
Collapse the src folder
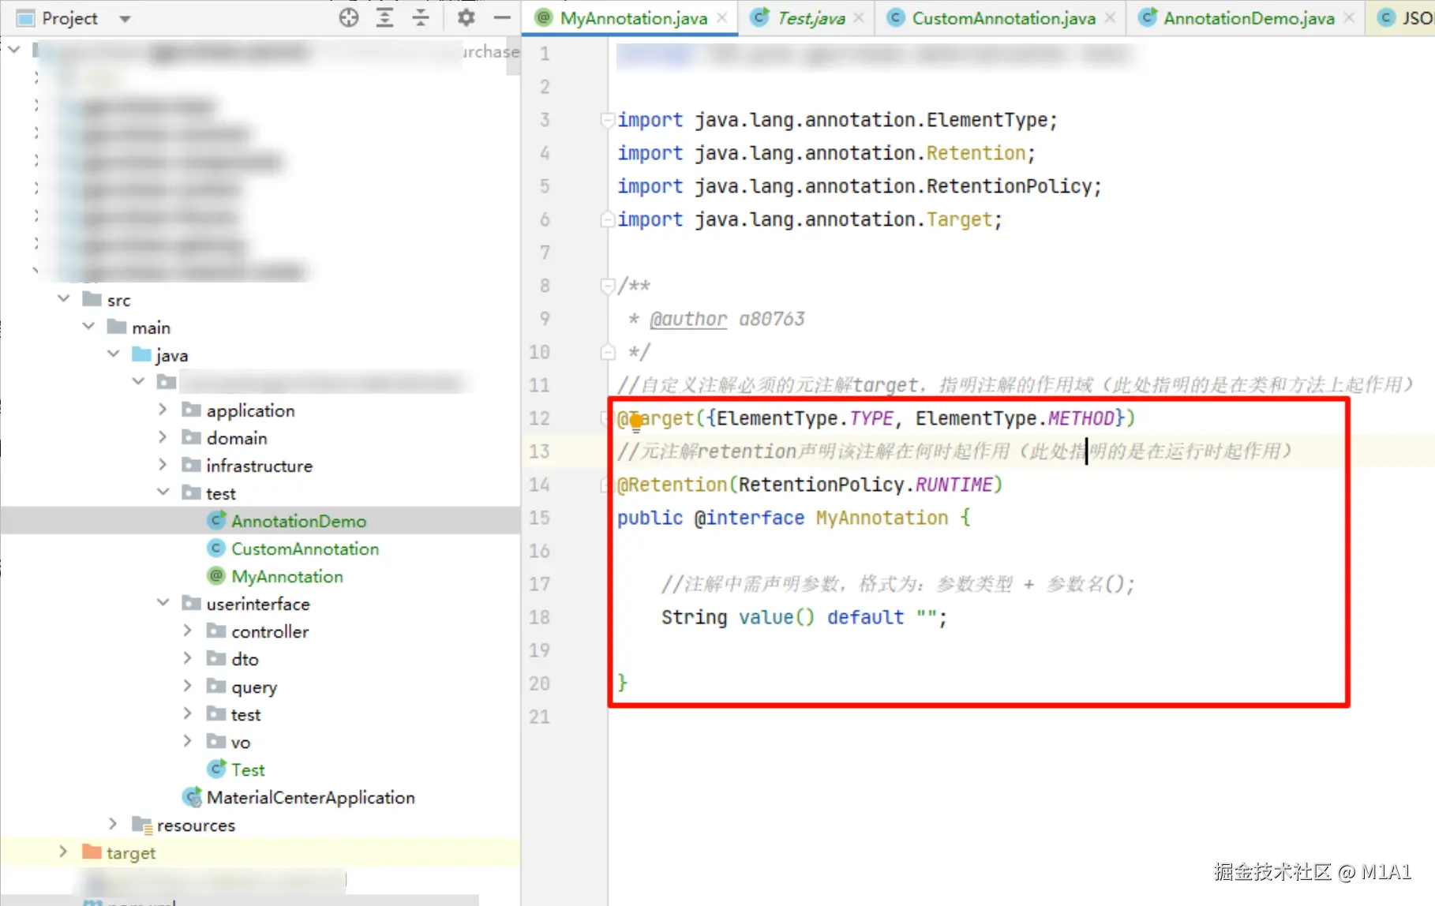[64, 299]
